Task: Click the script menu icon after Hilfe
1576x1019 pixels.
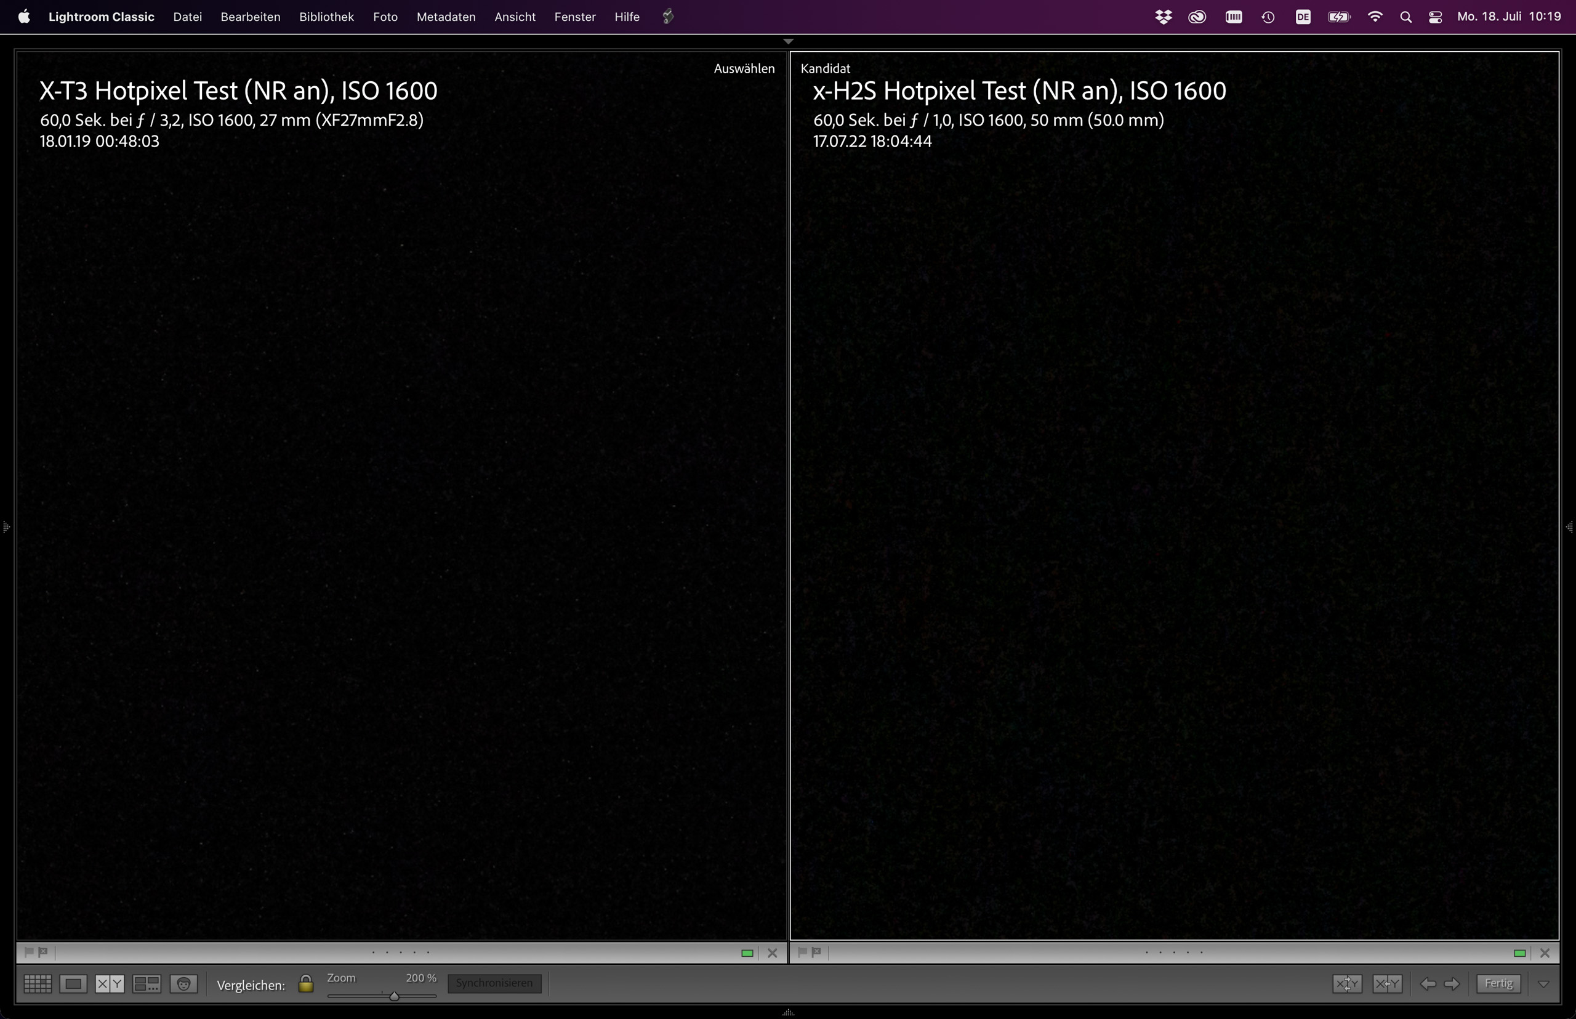Action: pyautogui.click(x=668, y=17)
